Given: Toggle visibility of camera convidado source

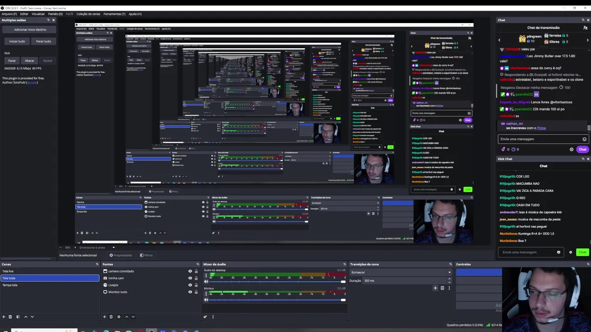Looking at the screenshot, I should click(x=190, y=271).
